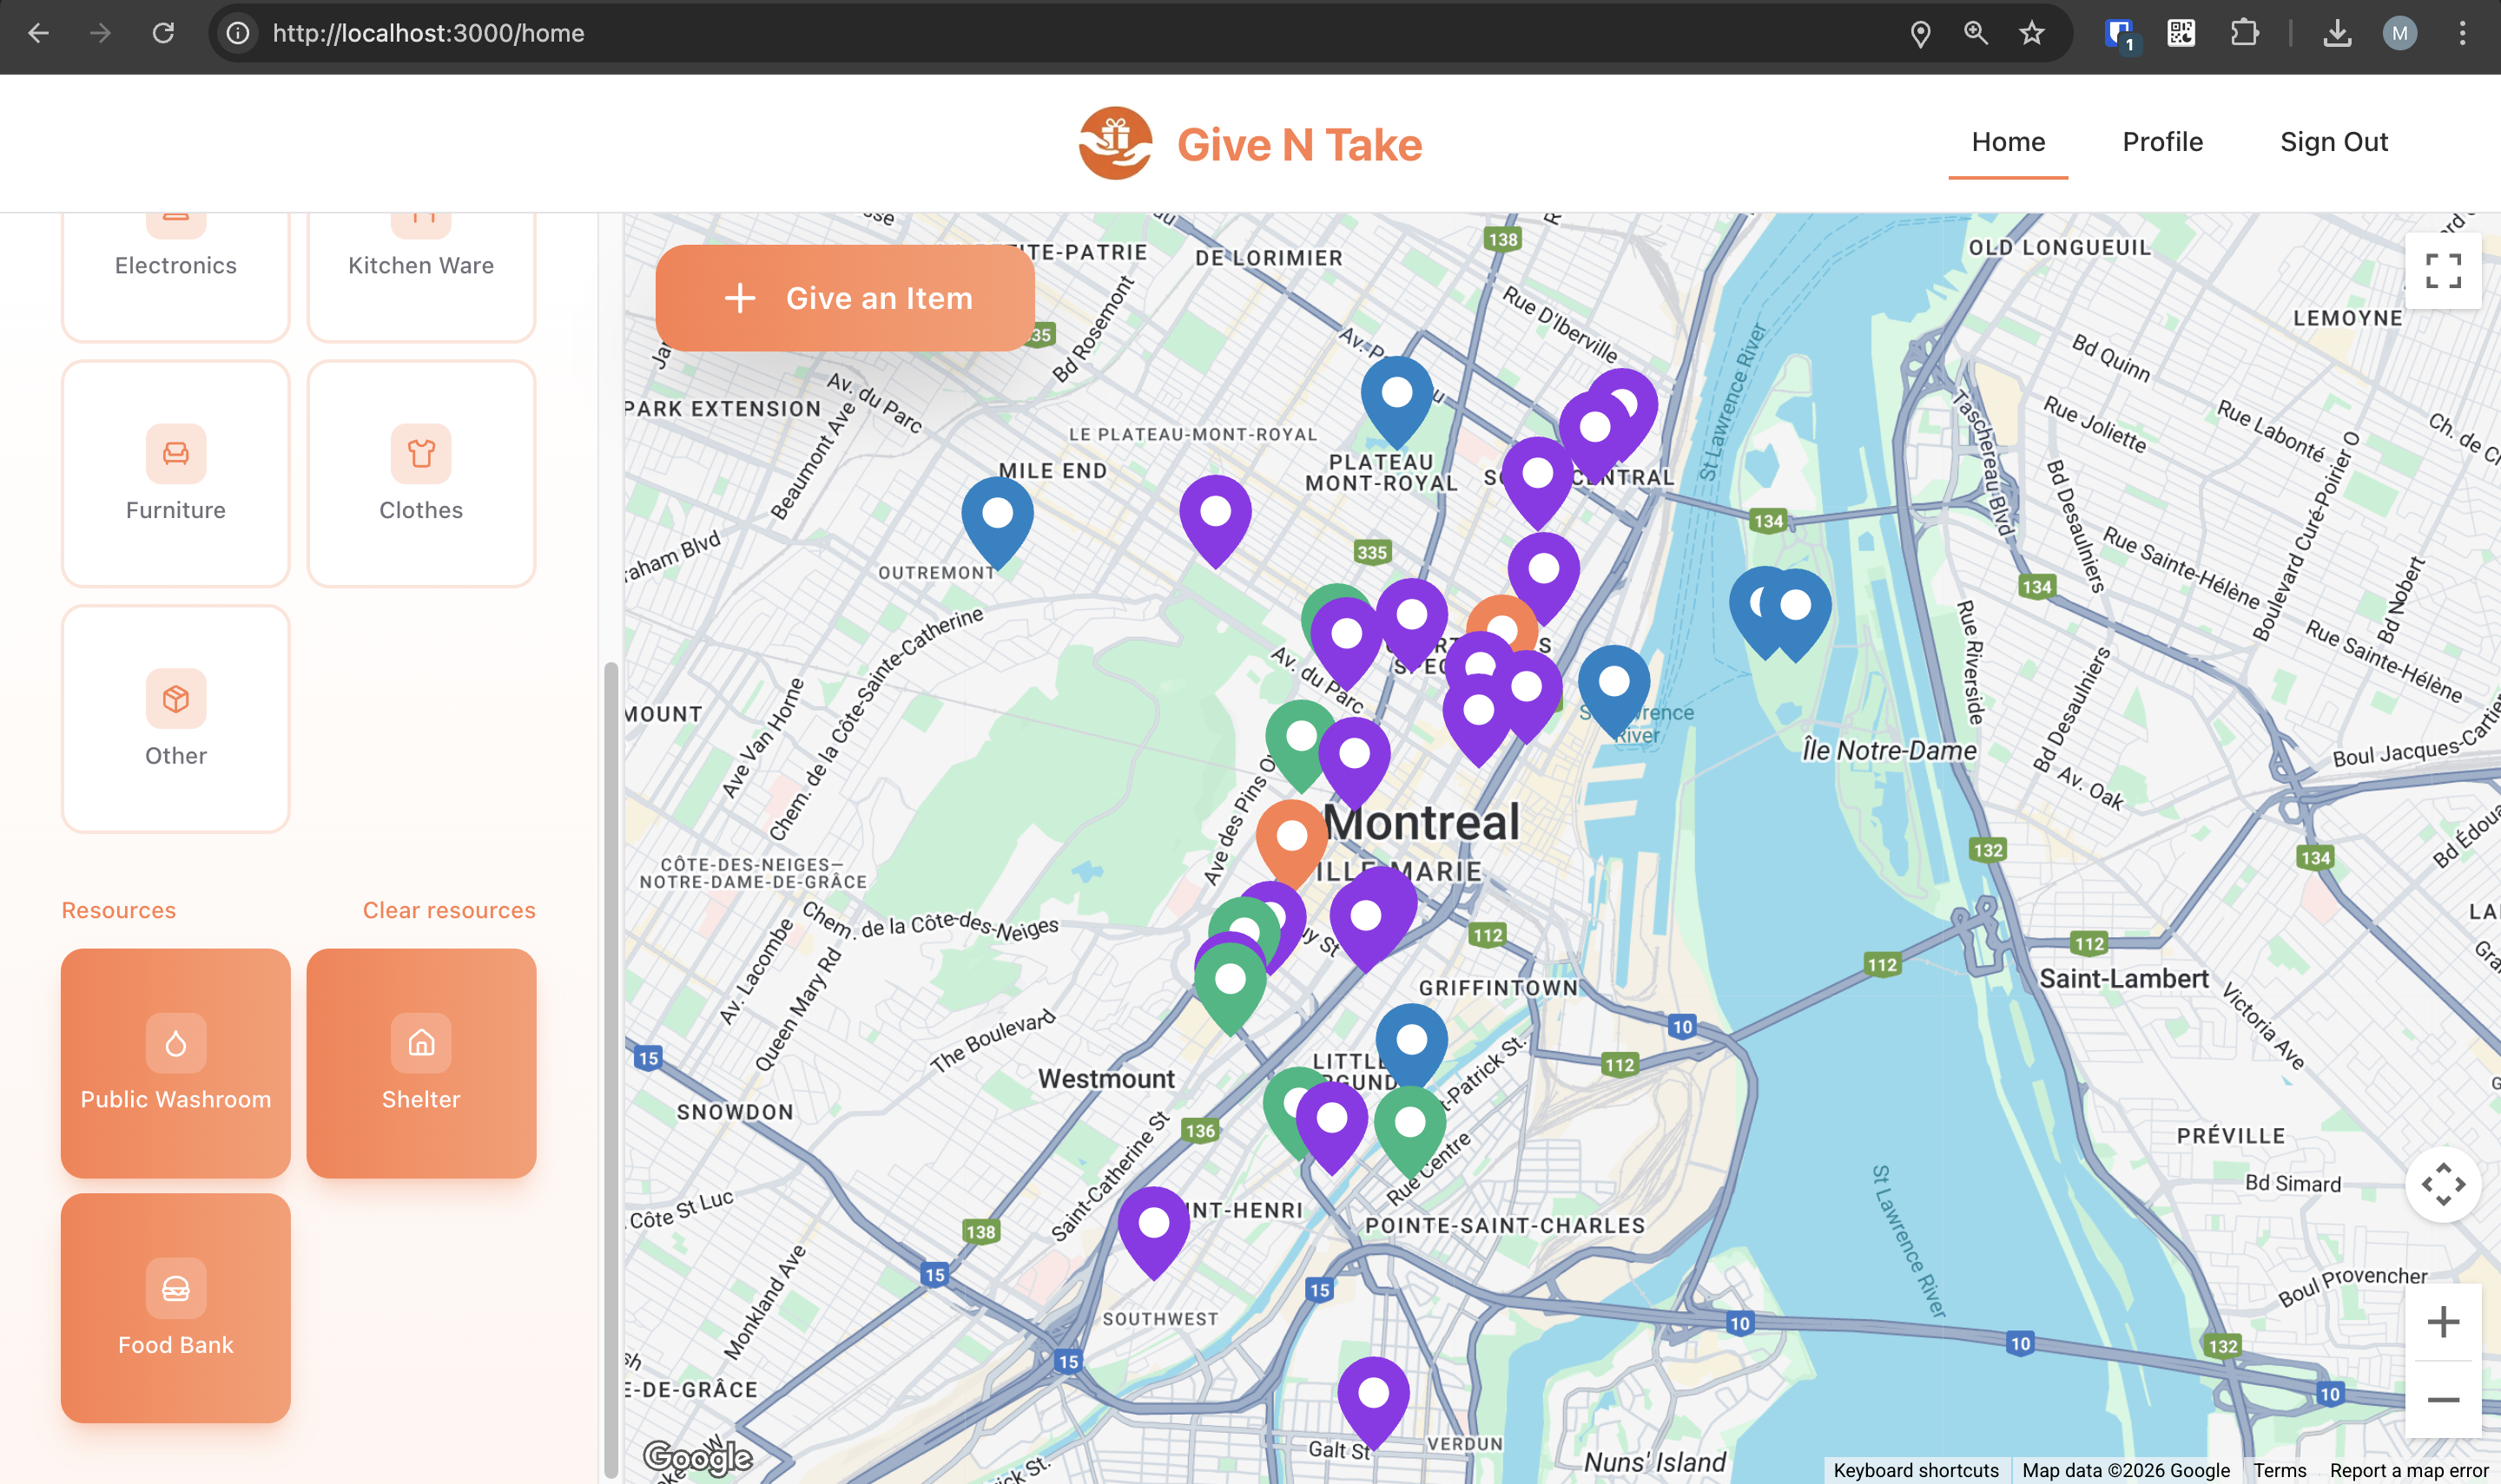2501x1484 pixels.
Task: Zoom in using the map plus button
Action: (x=2442, y=1322)
